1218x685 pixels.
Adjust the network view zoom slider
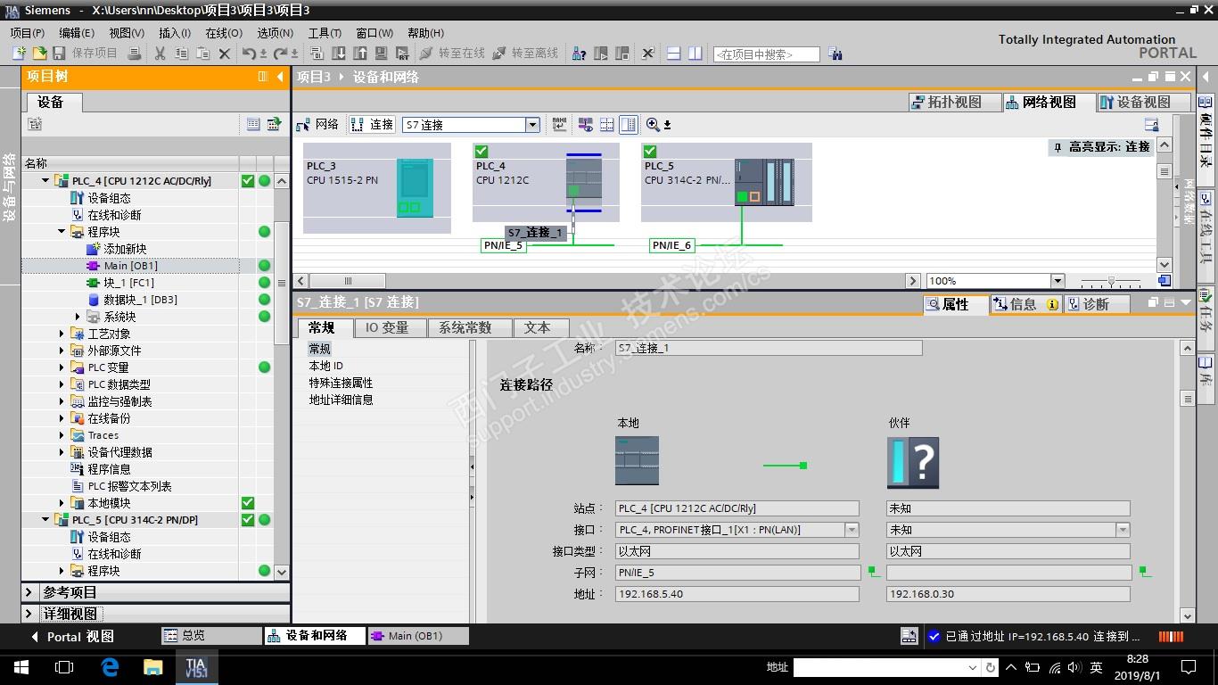point(1110,281)
